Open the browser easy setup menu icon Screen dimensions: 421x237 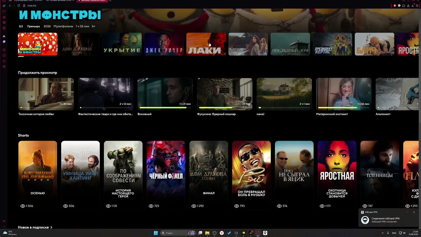417,6
